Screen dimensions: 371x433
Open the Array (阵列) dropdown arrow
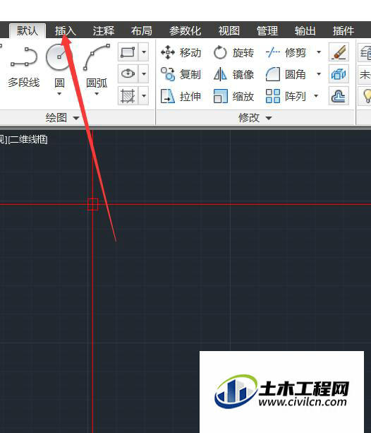[316, 96]
